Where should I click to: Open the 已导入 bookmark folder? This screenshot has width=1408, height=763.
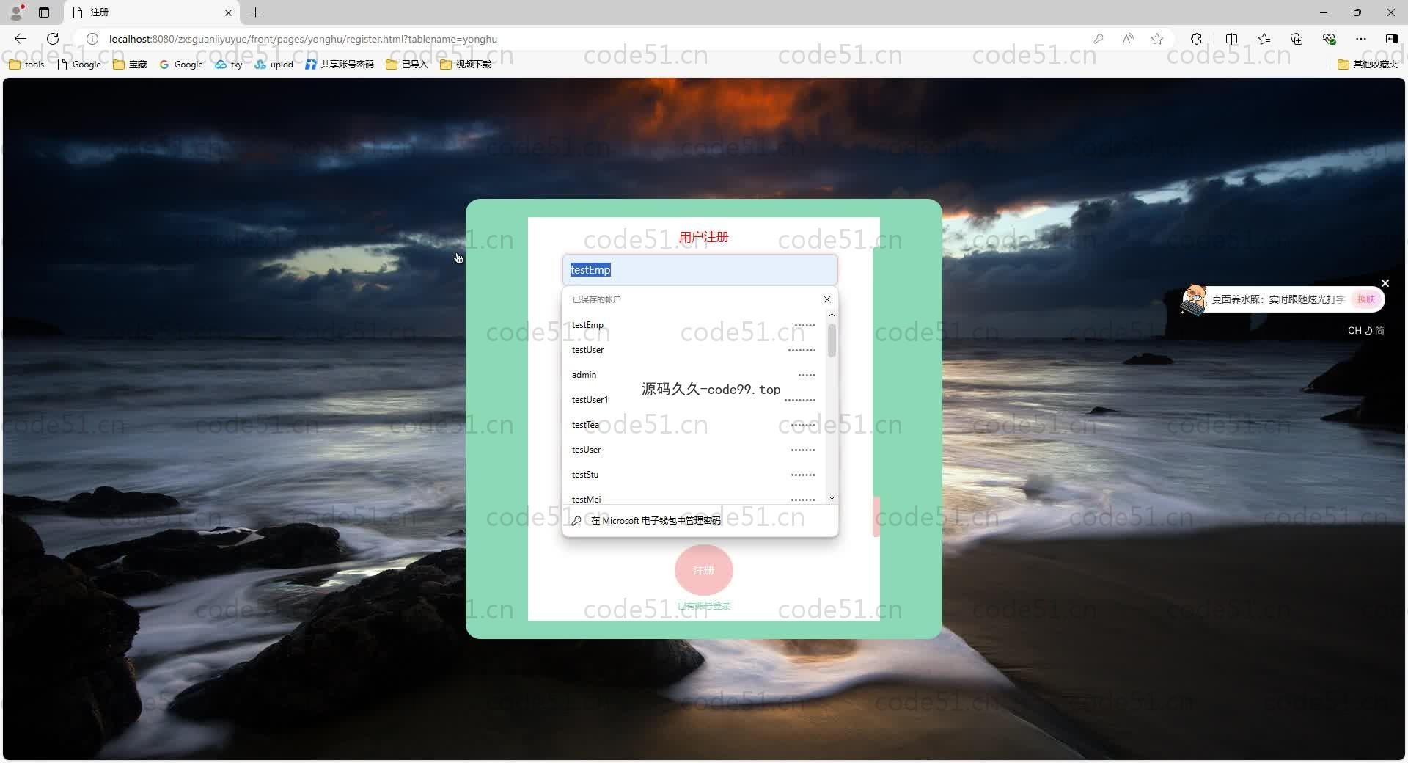407,65
